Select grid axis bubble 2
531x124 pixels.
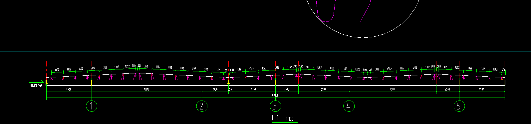(202, 106)
